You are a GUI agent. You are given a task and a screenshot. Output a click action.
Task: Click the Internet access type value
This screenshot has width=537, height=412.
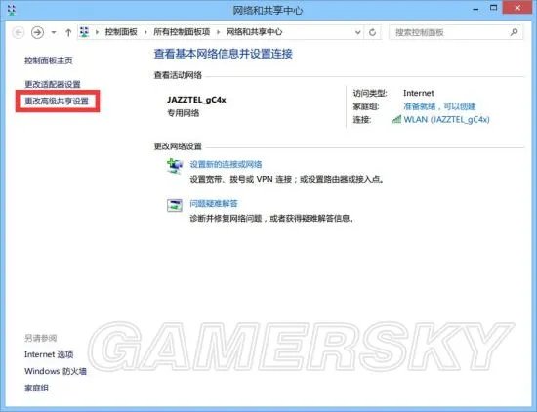[419, 93]
